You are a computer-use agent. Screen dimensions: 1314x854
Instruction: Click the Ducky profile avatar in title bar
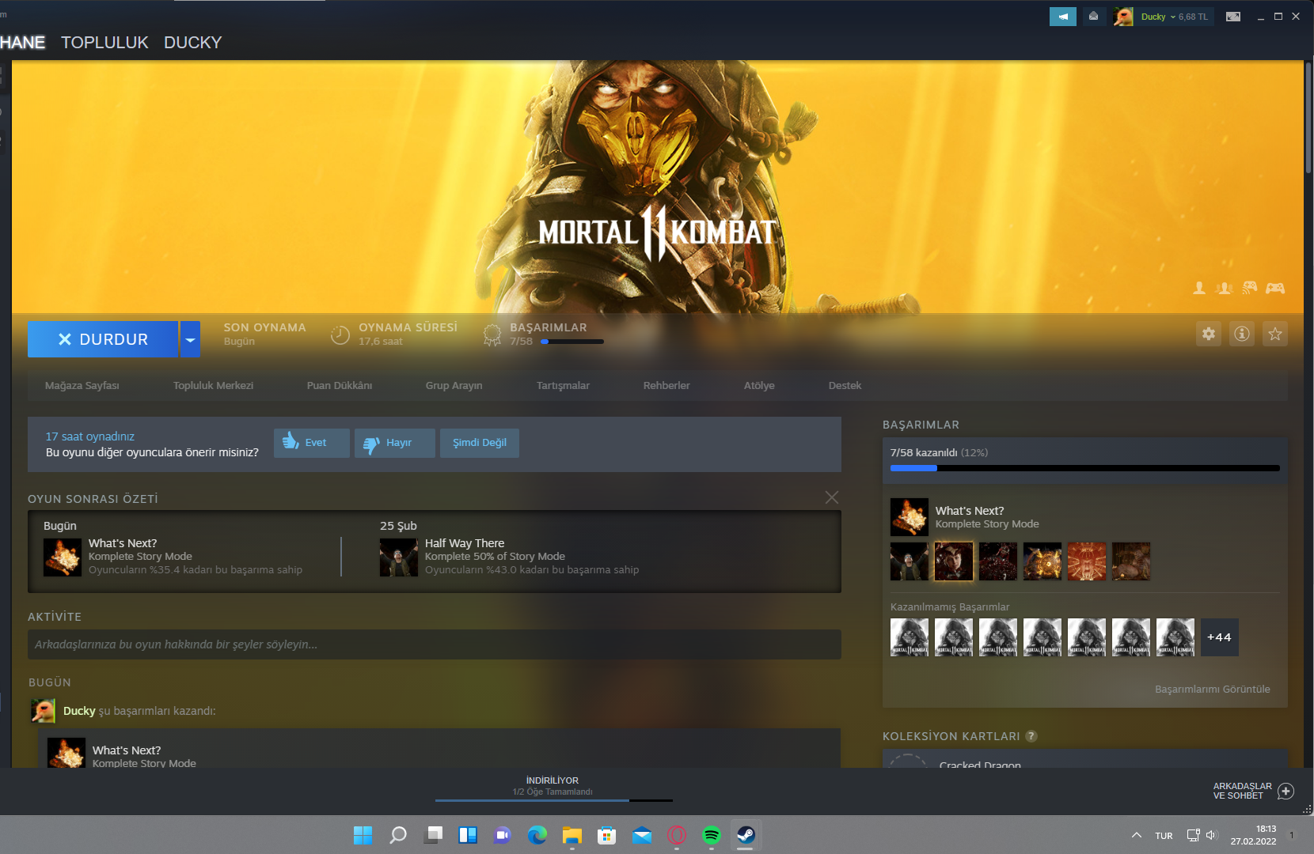point(1122,17)
